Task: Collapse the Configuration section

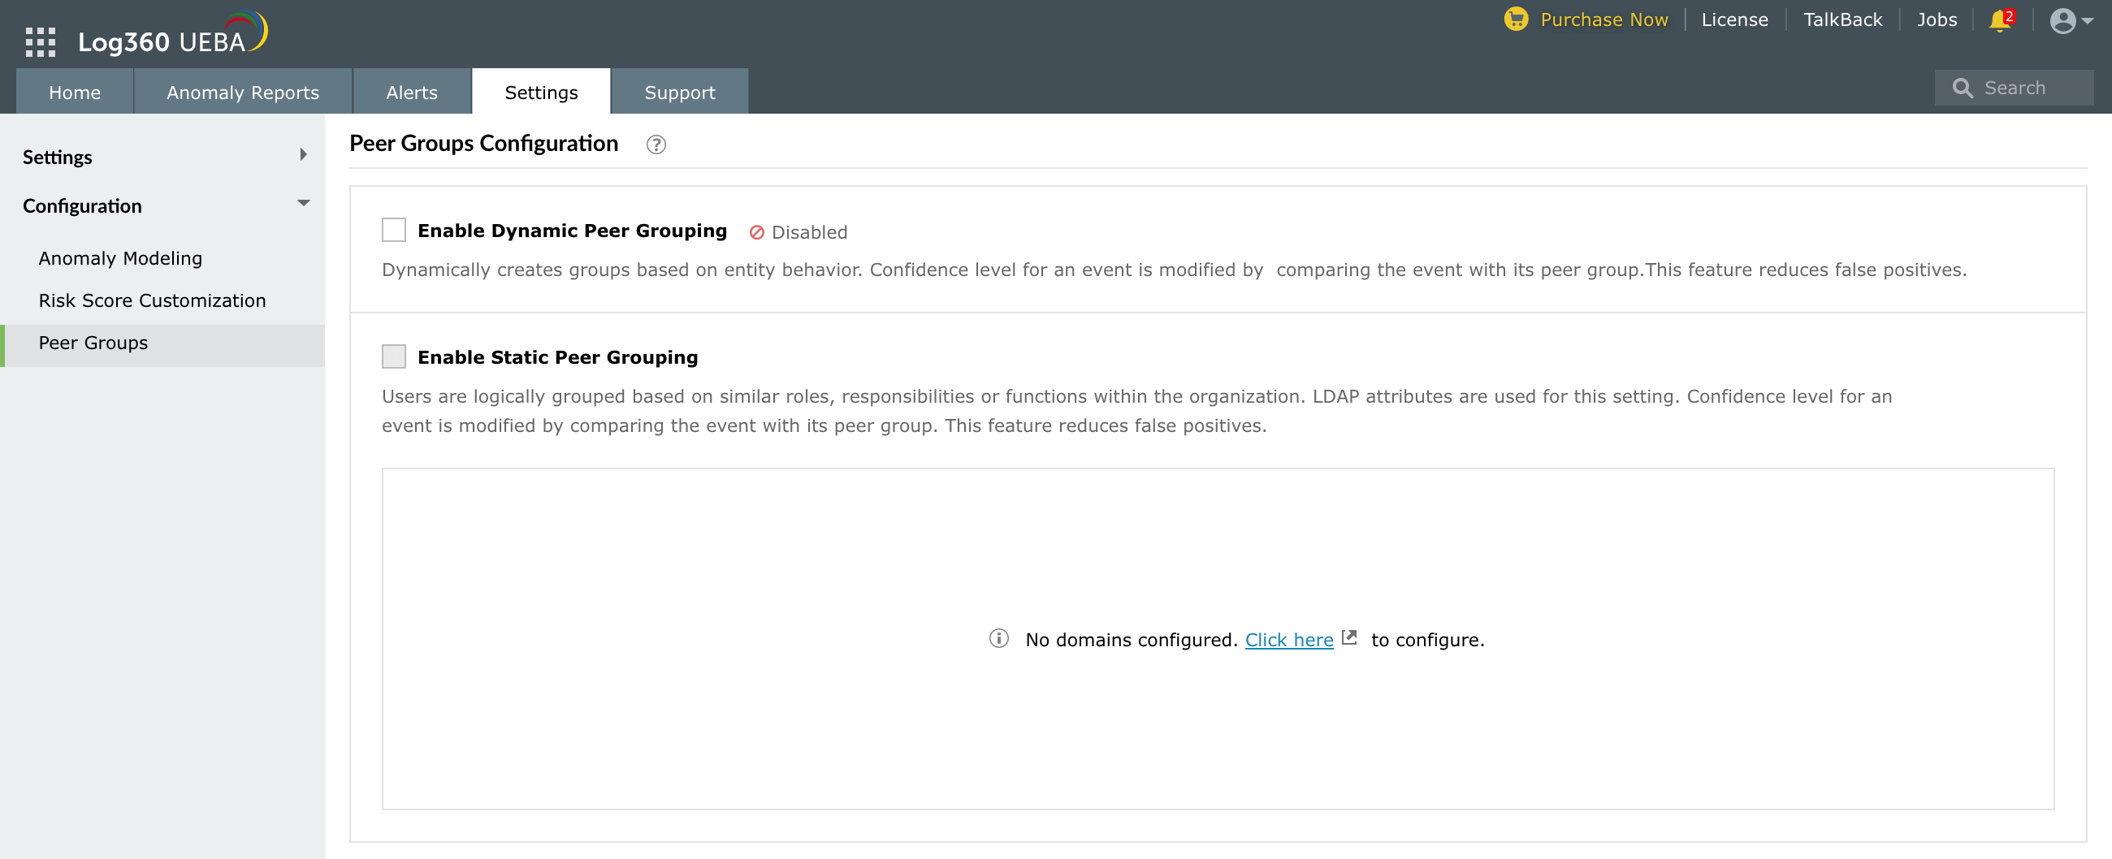Action: pyautogui.click(x=304, y=203)
